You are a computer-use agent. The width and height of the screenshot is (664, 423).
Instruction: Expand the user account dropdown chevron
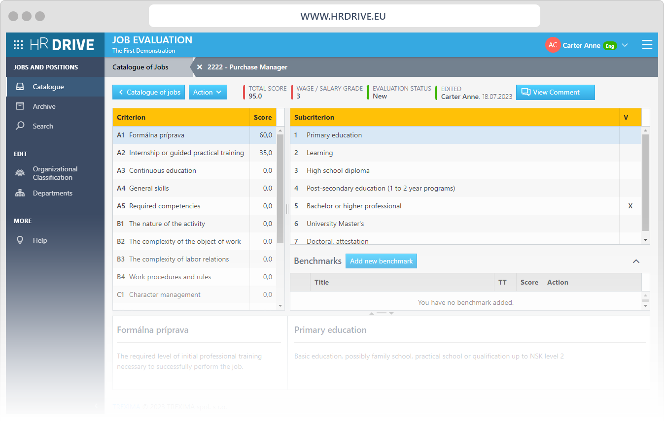[625, 45]
